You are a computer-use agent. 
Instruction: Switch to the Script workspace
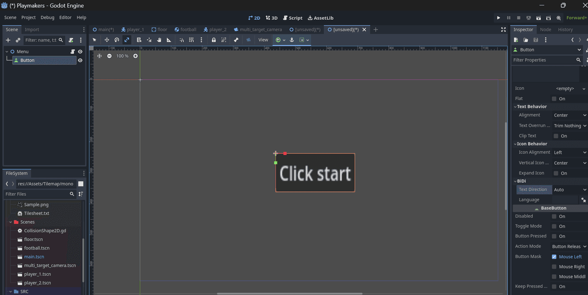(x=292, y=18)
